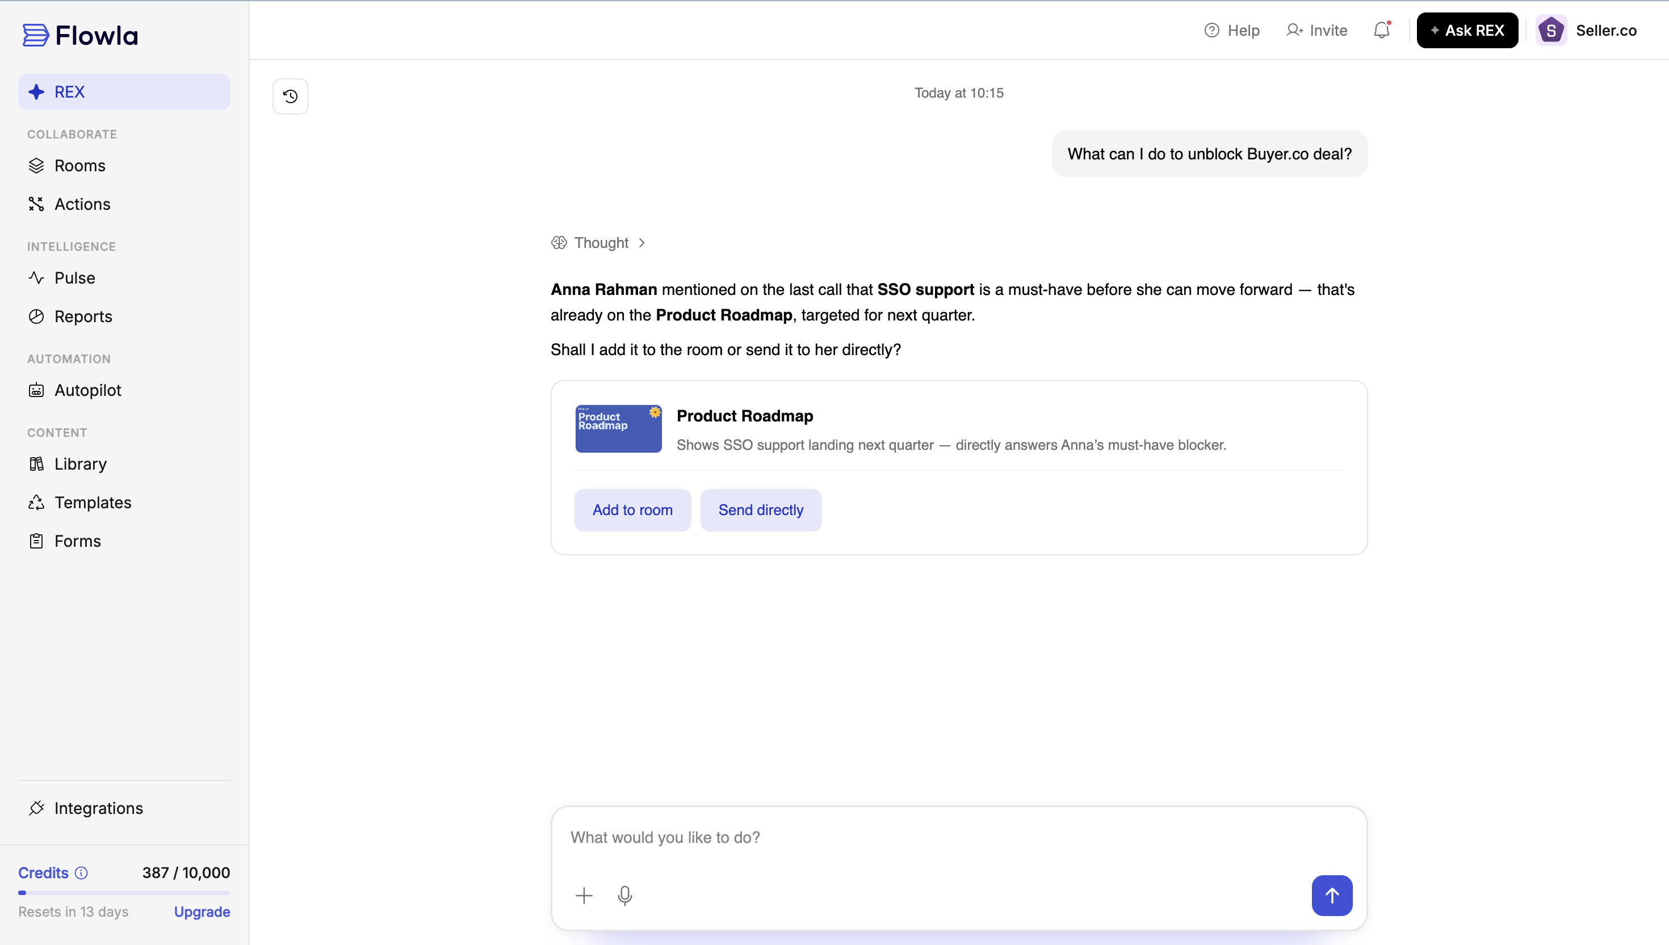This screenshot has height=945, width=1669.
Task: Open the Seller.co account avatar
Action: [x=1551, y=31]
